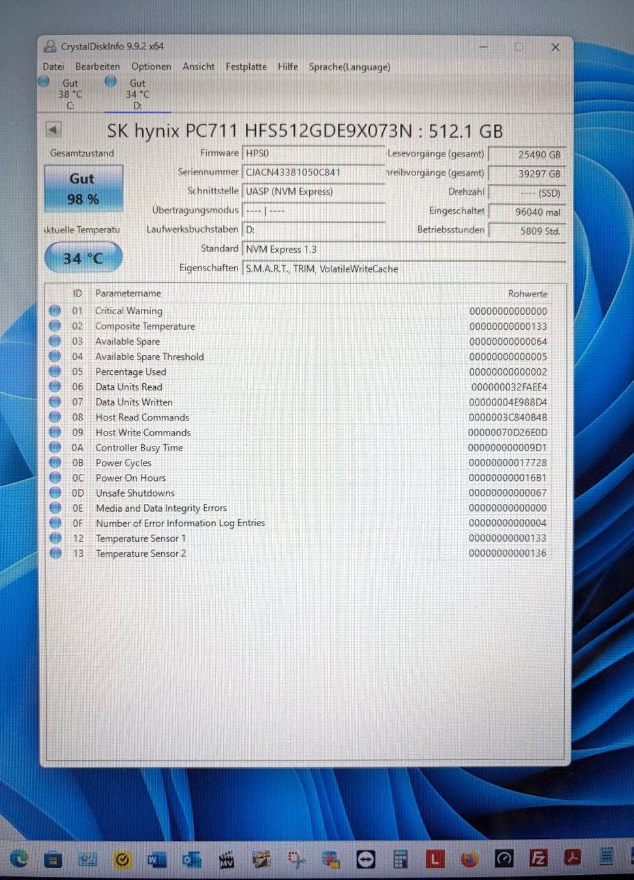The height and width of the screenshot is (880, 634).
Task: Open FileZilla from the taskbar
Action: coord(538,858)
